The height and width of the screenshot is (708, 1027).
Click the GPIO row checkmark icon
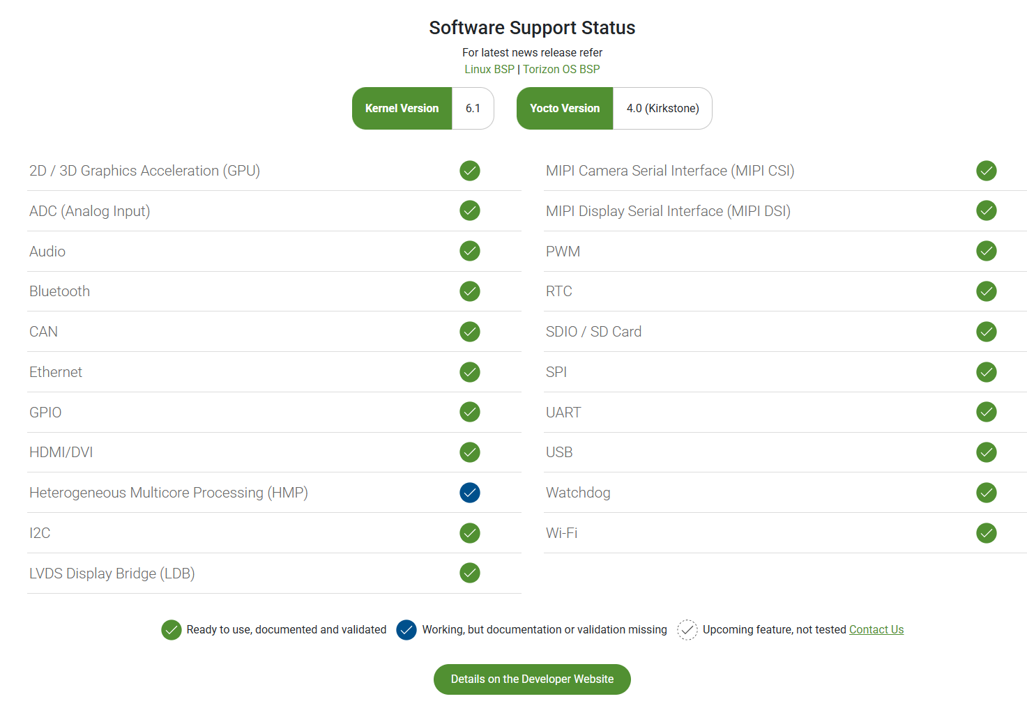pyautogui.click(x=470, y=412)
